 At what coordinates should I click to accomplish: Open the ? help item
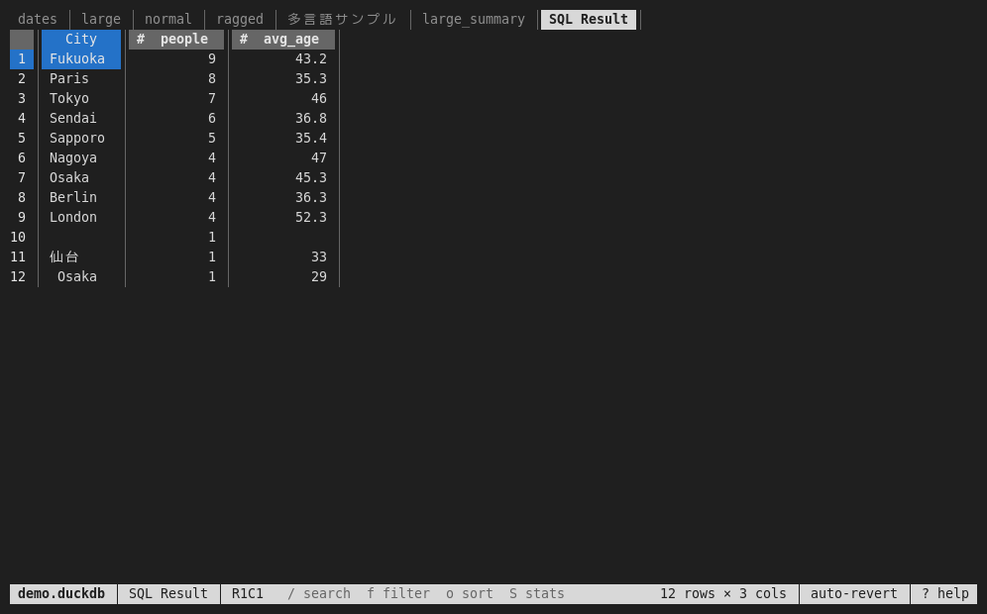[x=944, y=594]
